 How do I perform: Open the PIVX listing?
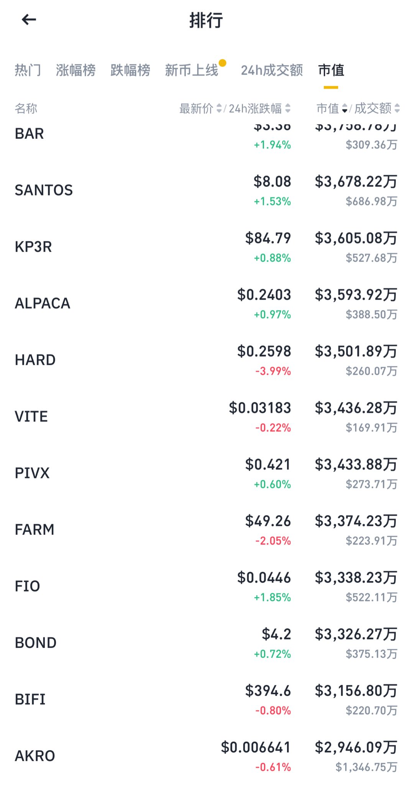(x=32, y=473)
